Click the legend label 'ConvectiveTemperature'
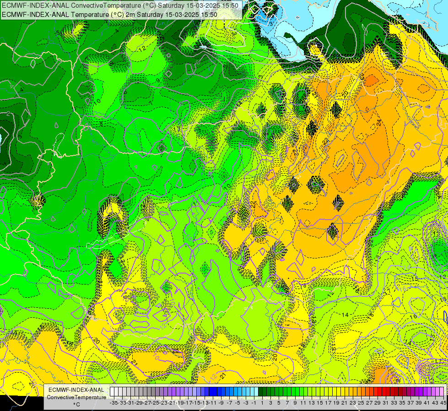The width and height of the screenshot is (448, 411). pyautogui.click(x=76, y=397)
